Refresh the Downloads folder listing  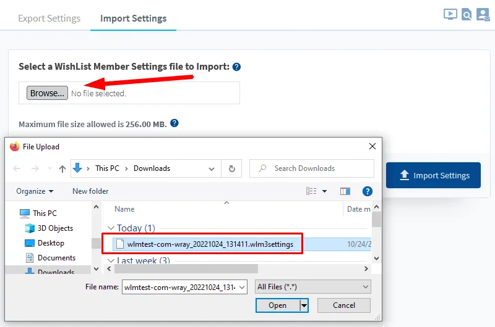[x=231, y=168]
